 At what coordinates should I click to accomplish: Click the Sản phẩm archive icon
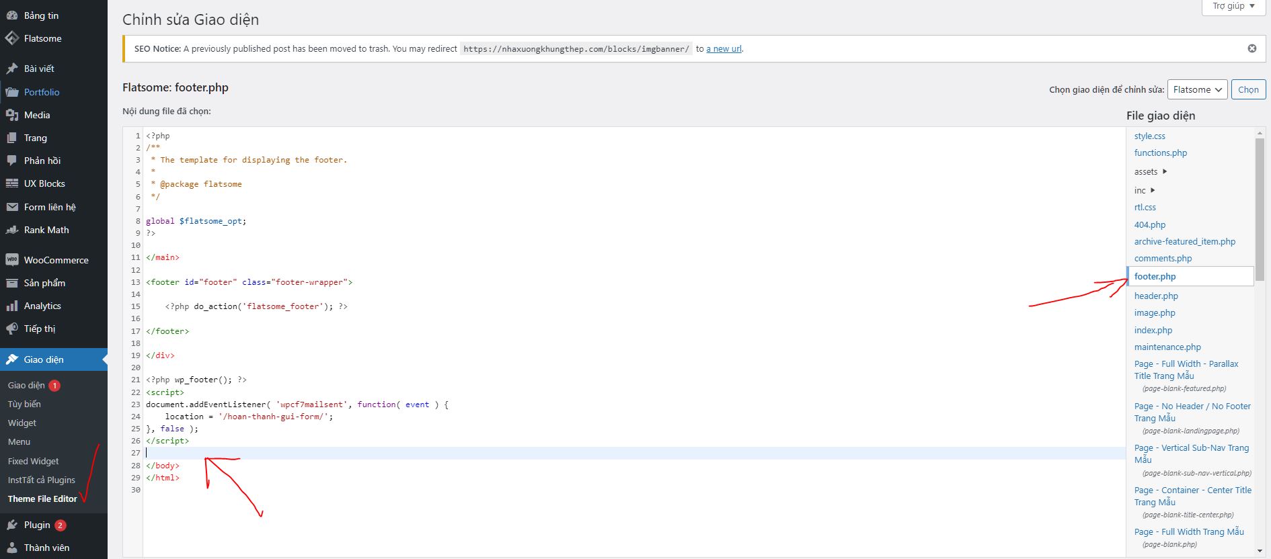click(12, 283)
